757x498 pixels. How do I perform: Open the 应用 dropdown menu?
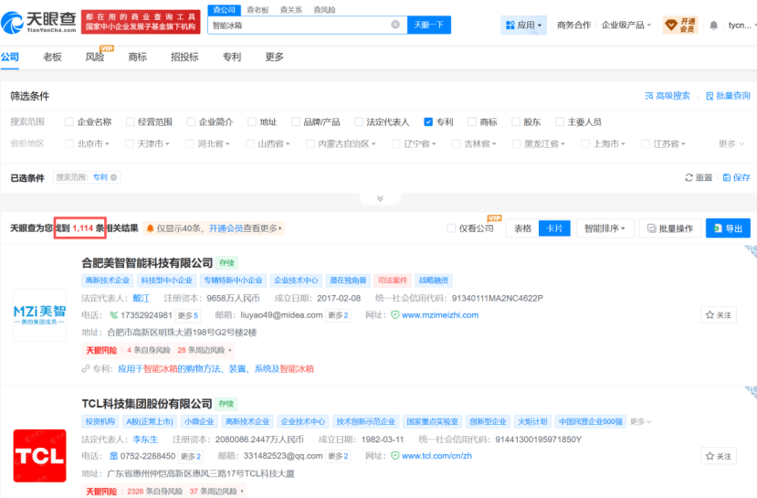(523, 26)
